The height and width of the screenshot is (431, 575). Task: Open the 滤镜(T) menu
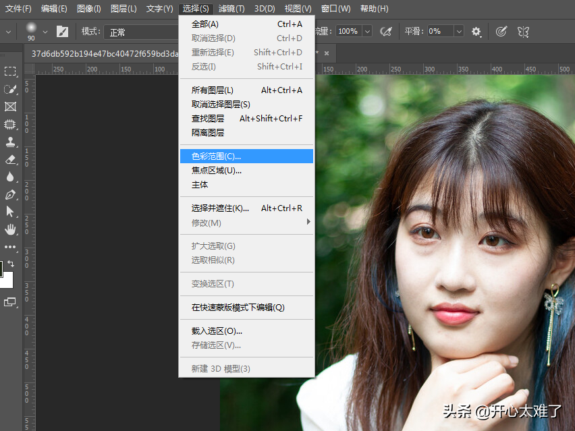click(x=231, y=9)
